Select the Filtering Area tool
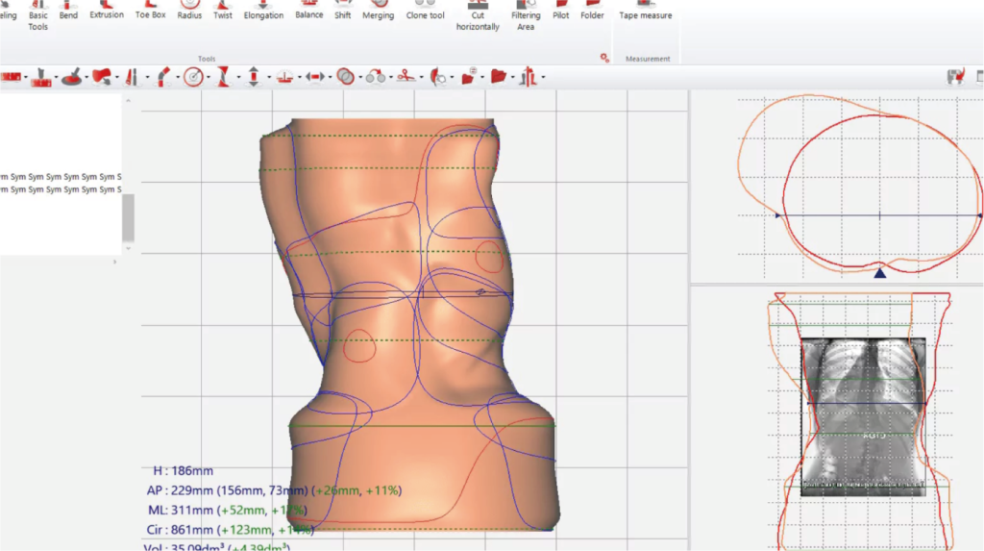Image resolution: width=984 pixels, height=551 pixels. pyautogui.click(x=526, y=16)
